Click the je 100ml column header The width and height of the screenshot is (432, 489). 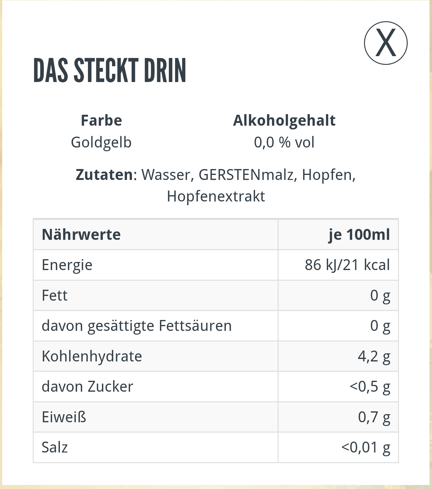[359, 235]
